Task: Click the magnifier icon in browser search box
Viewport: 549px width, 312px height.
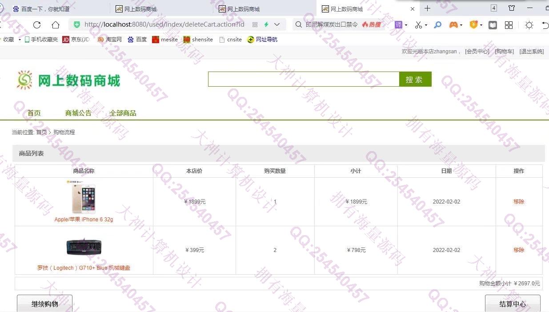Action: click(x=299, y=25)
